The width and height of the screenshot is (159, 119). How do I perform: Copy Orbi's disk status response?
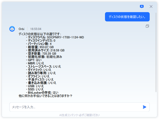point(147,26)
